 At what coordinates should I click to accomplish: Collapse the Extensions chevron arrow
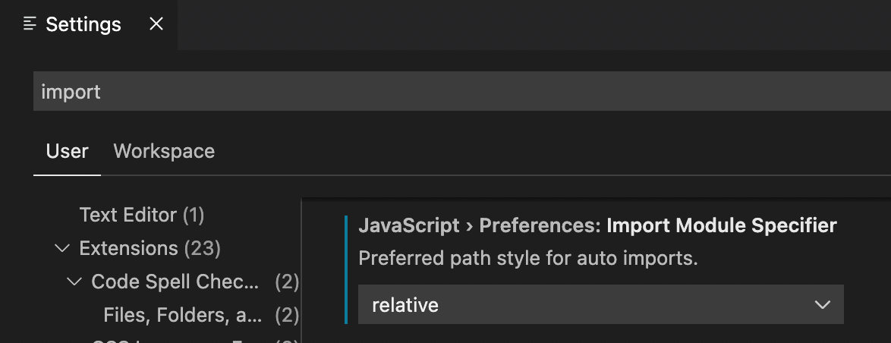point(62,248)
